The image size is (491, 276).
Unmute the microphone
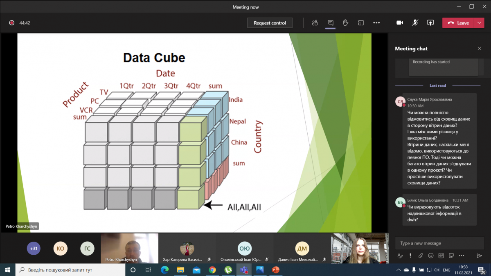pos(415,23)
